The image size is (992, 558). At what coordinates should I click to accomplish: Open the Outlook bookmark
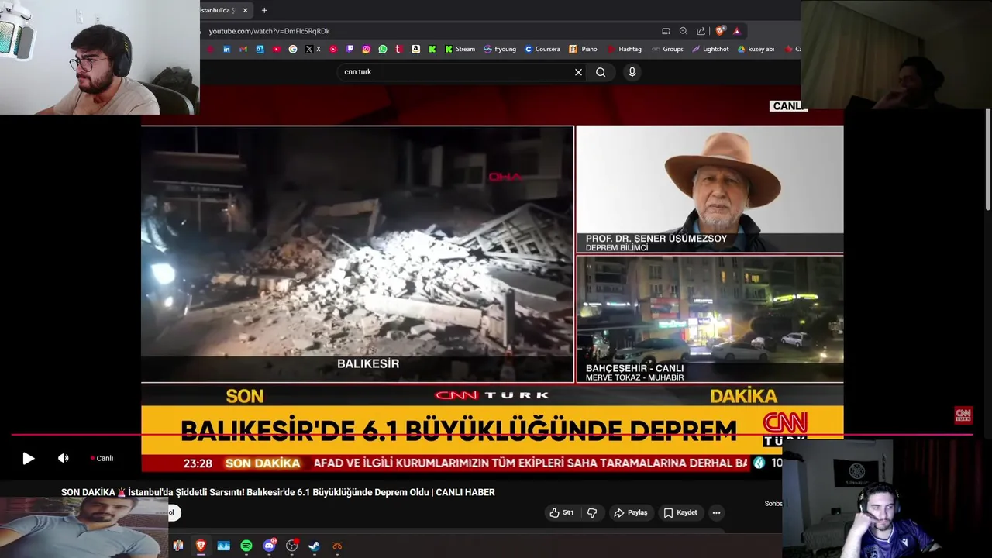click(x=260, y=49)
